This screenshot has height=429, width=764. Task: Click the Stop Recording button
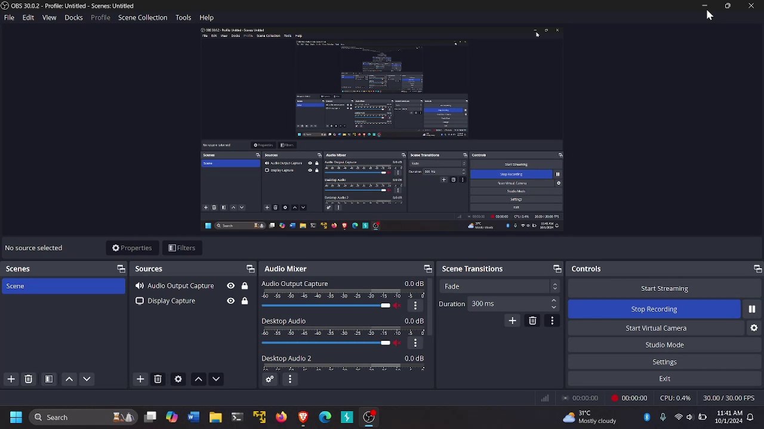654,309
